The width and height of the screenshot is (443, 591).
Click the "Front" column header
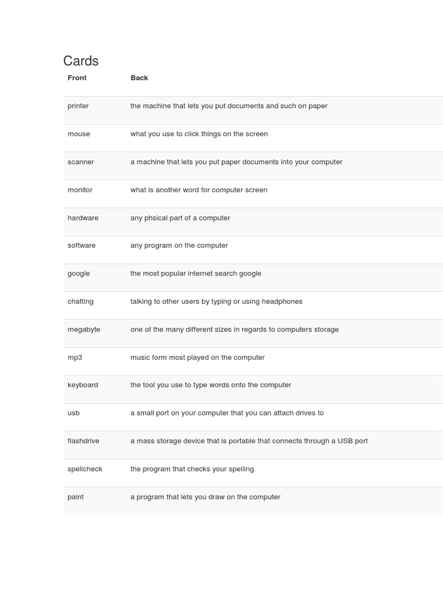click(x=77, y=78)
